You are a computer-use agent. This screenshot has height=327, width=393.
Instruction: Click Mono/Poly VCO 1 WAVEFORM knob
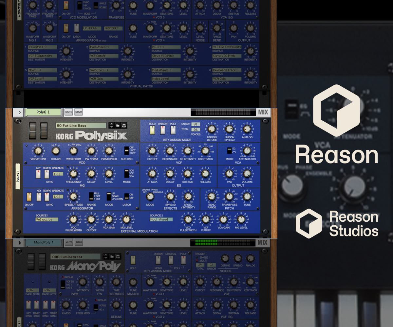click(150, 282)
